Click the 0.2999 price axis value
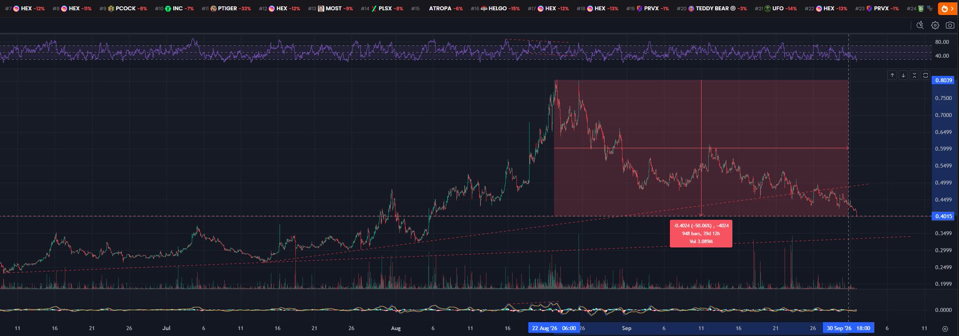This screenshot has width=959, height=336. (944, 250)
